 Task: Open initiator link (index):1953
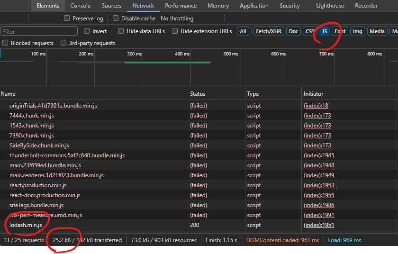click(x=319, y=185)
